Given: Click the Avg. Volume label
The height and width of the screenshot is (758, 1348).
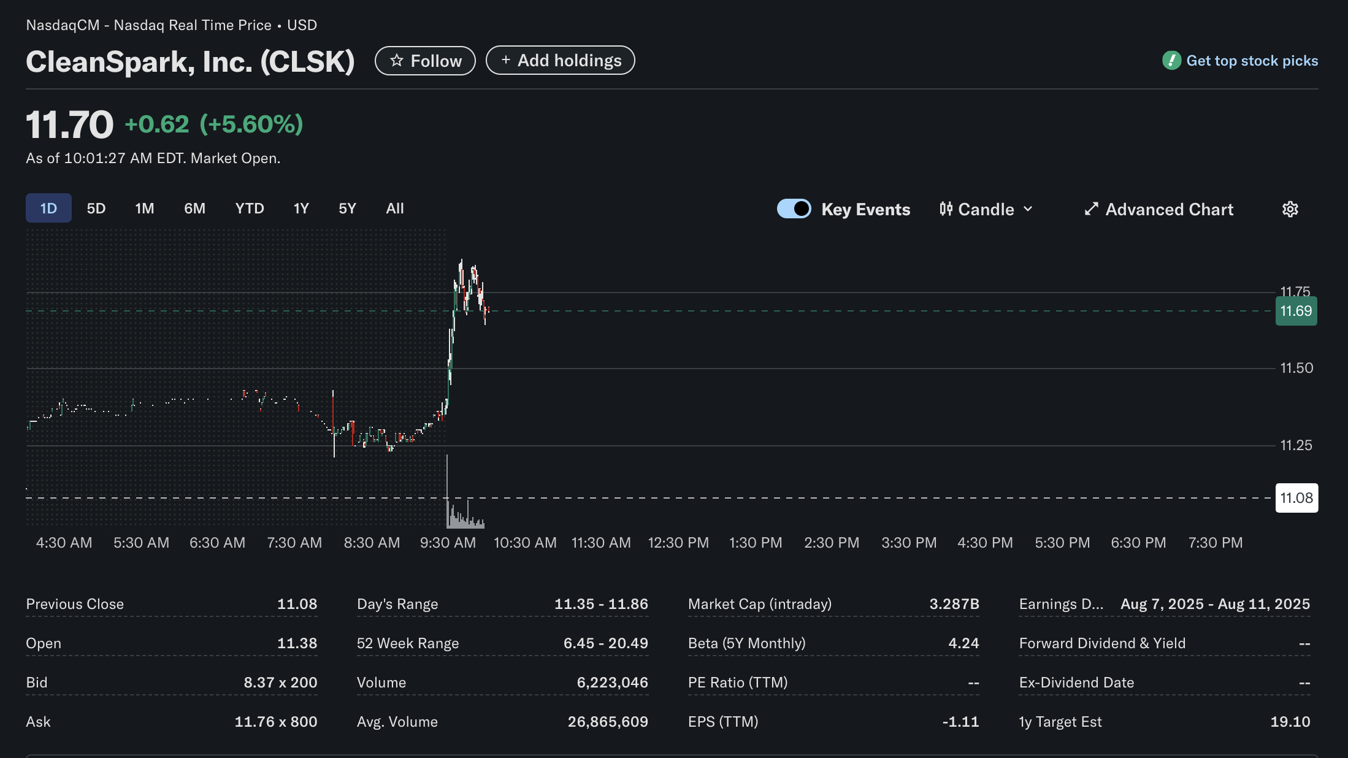Looking at the screenshot, I should [x=397, y=722].
